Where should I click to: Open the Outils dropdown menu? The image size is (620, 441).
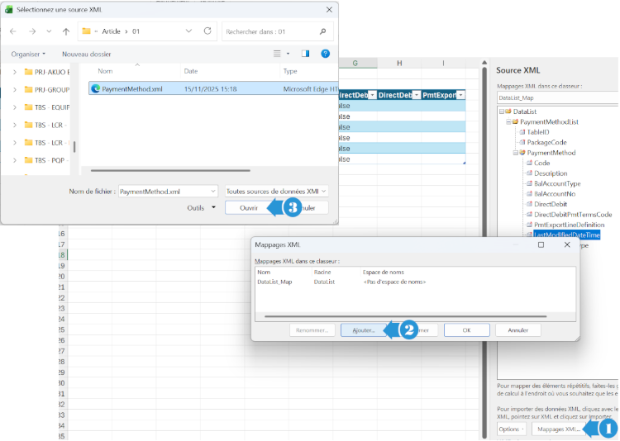(201, 208)
